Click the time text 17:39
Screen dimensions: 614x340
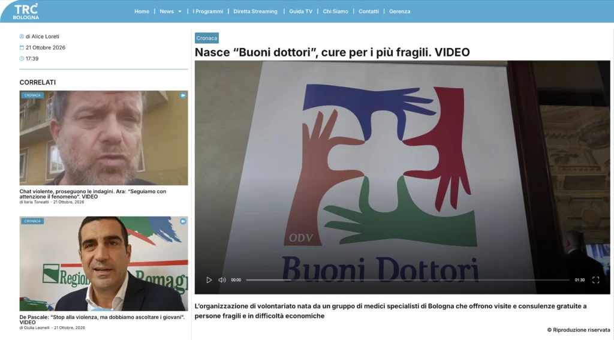[x=32, y=58]
